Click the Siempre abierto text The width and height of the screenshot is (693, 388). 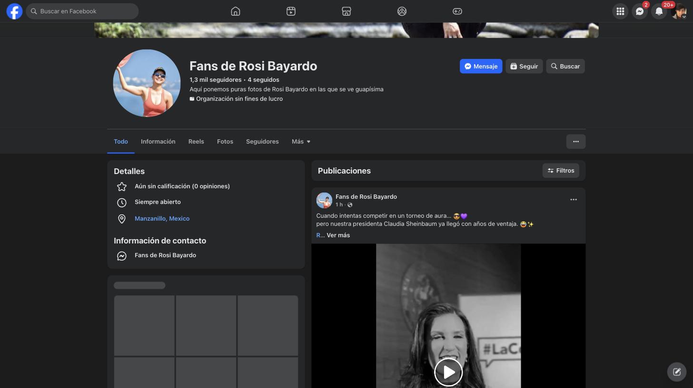tap(158, 202)
